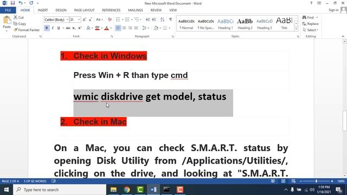The image size is (347, 195).
Task: Apply red font color
Action: click(x=106, y=28)
